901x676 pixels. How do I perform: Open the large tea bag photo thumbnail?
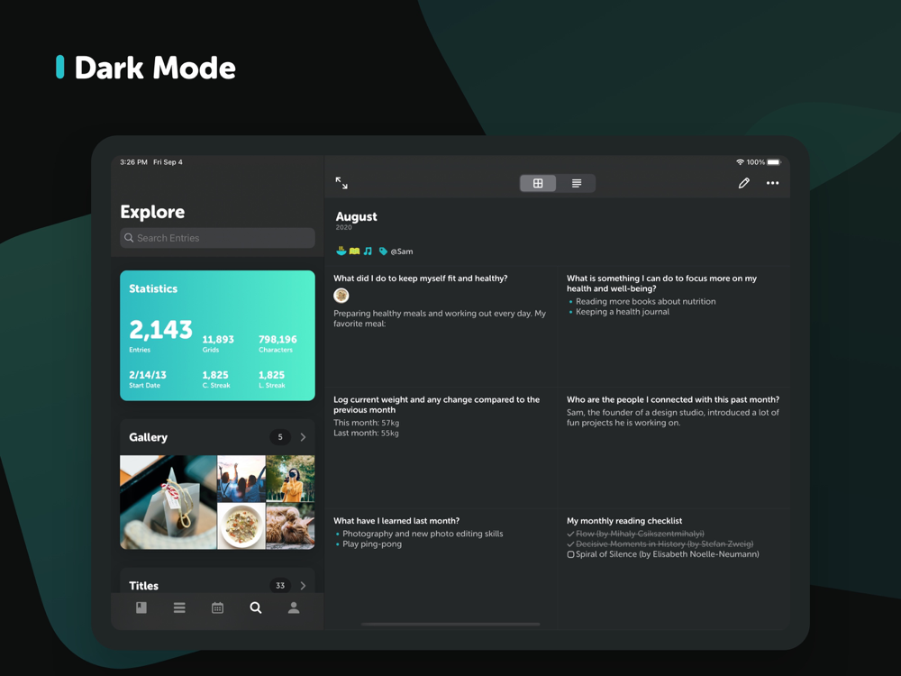point(168,502)
